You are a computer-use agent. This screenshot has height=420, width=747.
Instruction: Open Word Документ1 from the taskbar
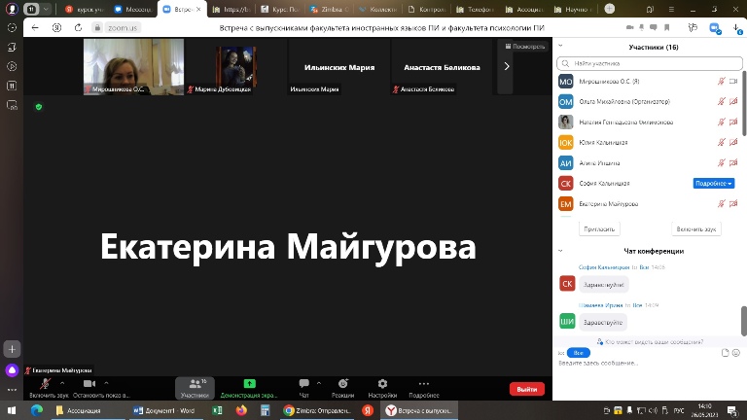[164, 410]
